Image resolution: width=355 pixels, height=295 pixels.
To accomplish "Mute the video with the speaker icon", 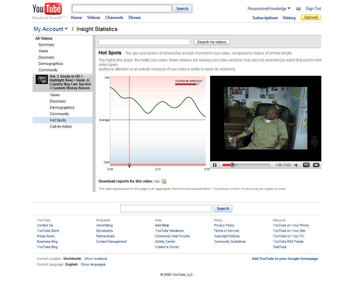I will click(296, 165).
